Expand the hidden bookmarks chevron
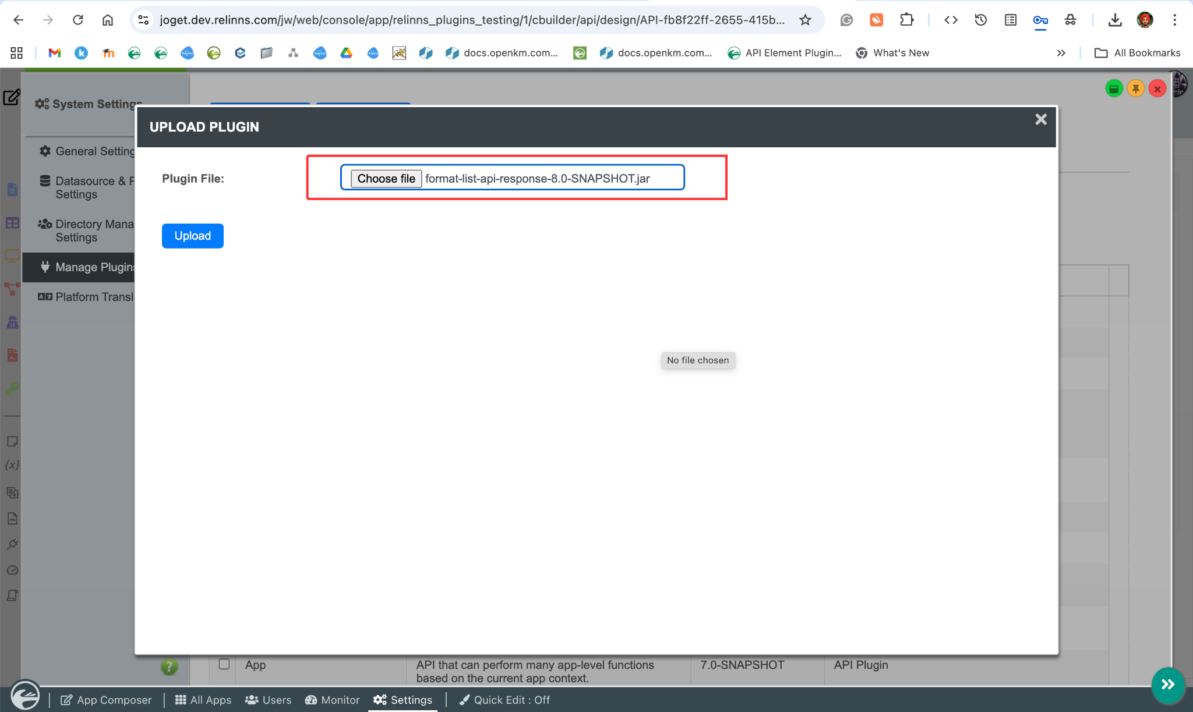The width and height of the screenshot is (1193, 712). (1061, 53)
